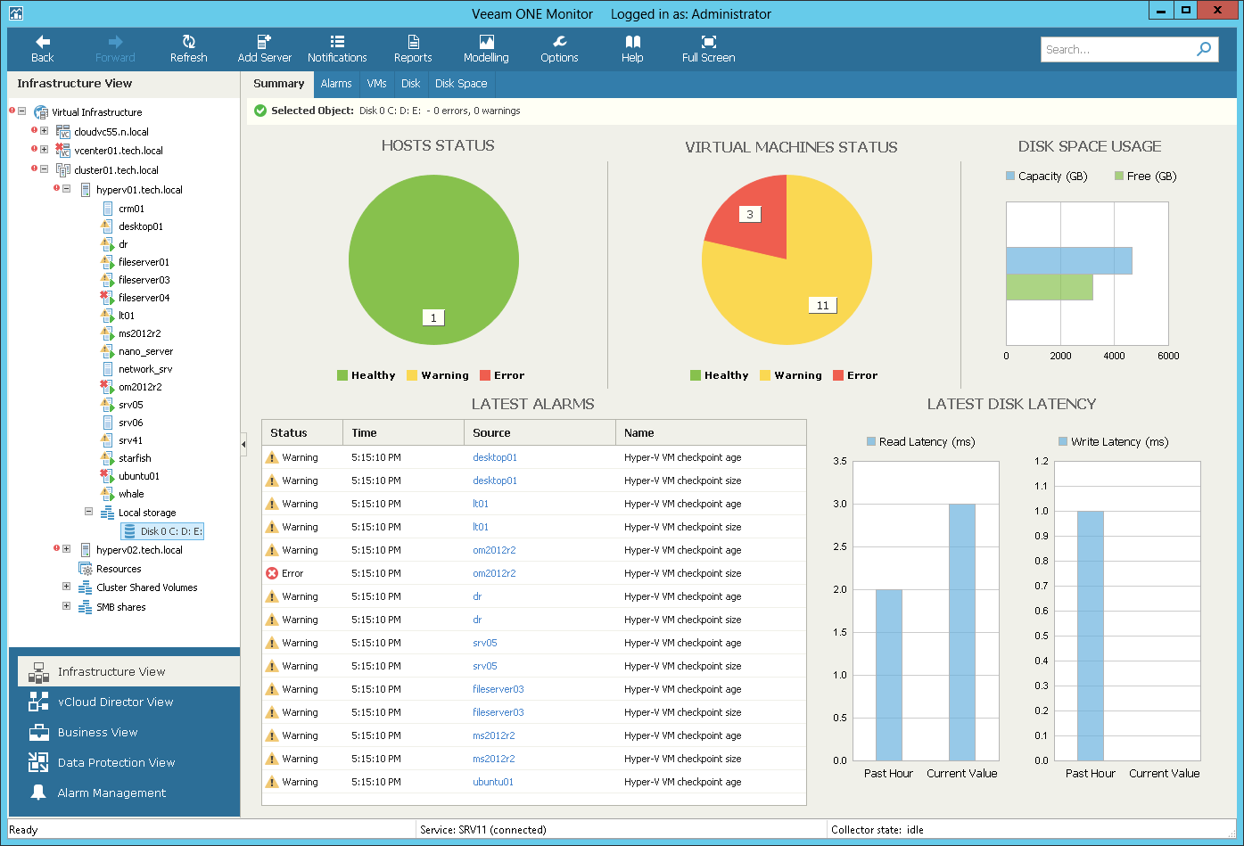The width and height of the screenshot is (1244, 846).
Task: Click the Refresh toolbar icon
Action: point(188,49)
